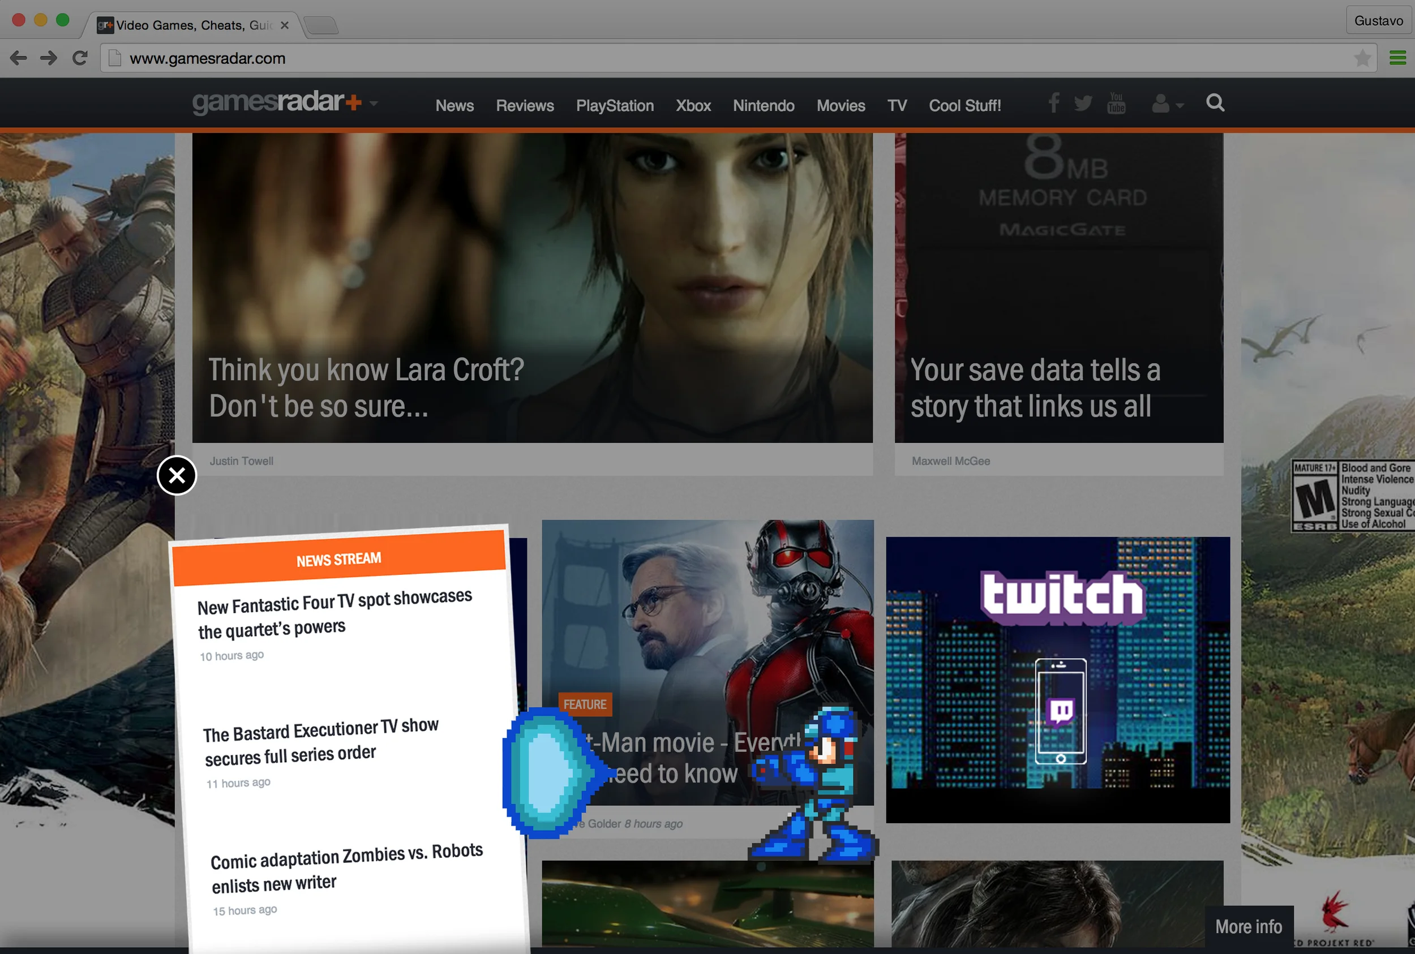This screenshot has width=1415, height=954.
Task: Click the ESRB Mature 17+ rating badge
Action: point(1353,496)
